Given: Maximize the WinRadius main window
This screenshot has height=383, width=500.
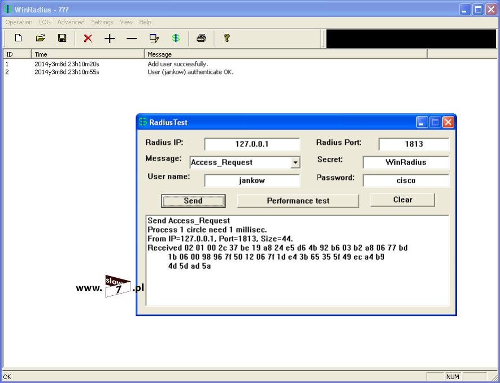Looking at the screenshot, I should [478, 10].
